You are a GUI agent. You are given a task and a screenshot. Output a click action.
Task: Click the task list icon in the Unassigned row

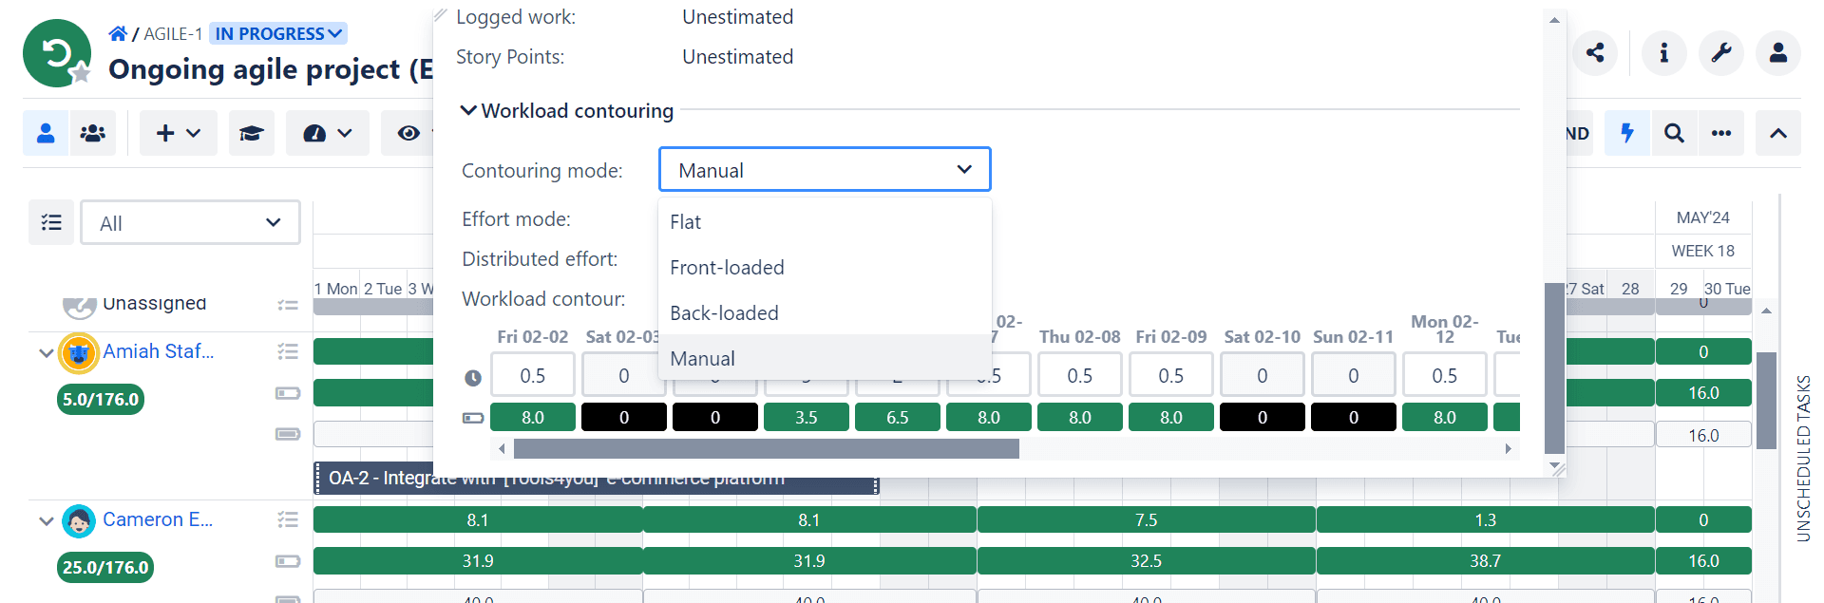coord(288,305)
